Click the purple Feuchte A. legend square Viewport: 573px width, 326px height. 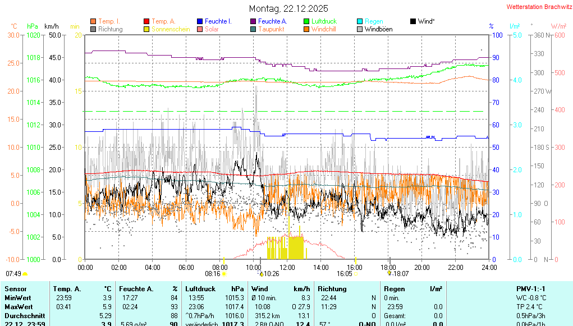point(253,21)
